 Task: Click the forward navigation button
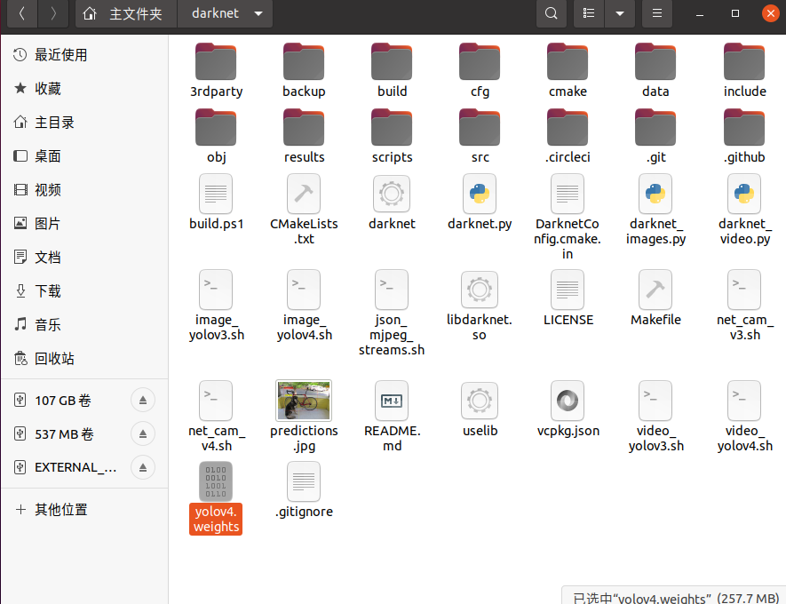(53, 13)
